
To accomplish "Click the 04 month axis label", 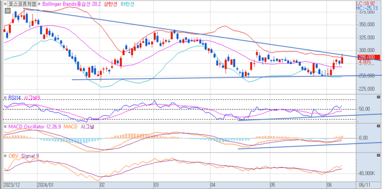I will pos(213,185).
